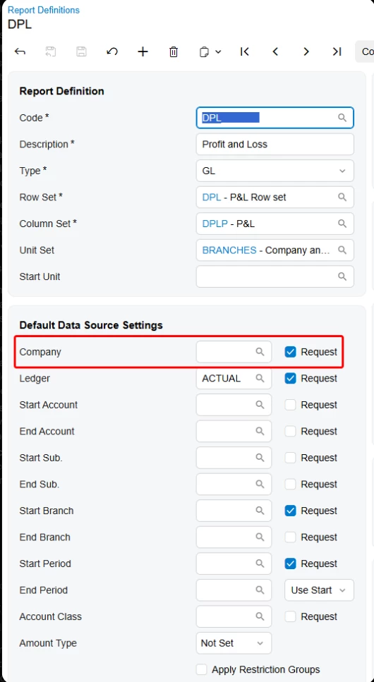
Task: Open lookup magnifier in Row Set field
Action: point(342,197)
